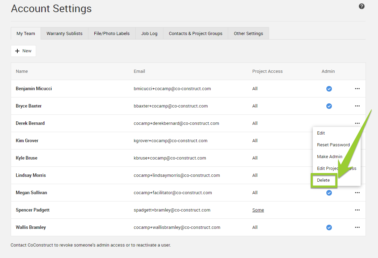Open options menu for Benjamin Micucci

click(357, 89)
